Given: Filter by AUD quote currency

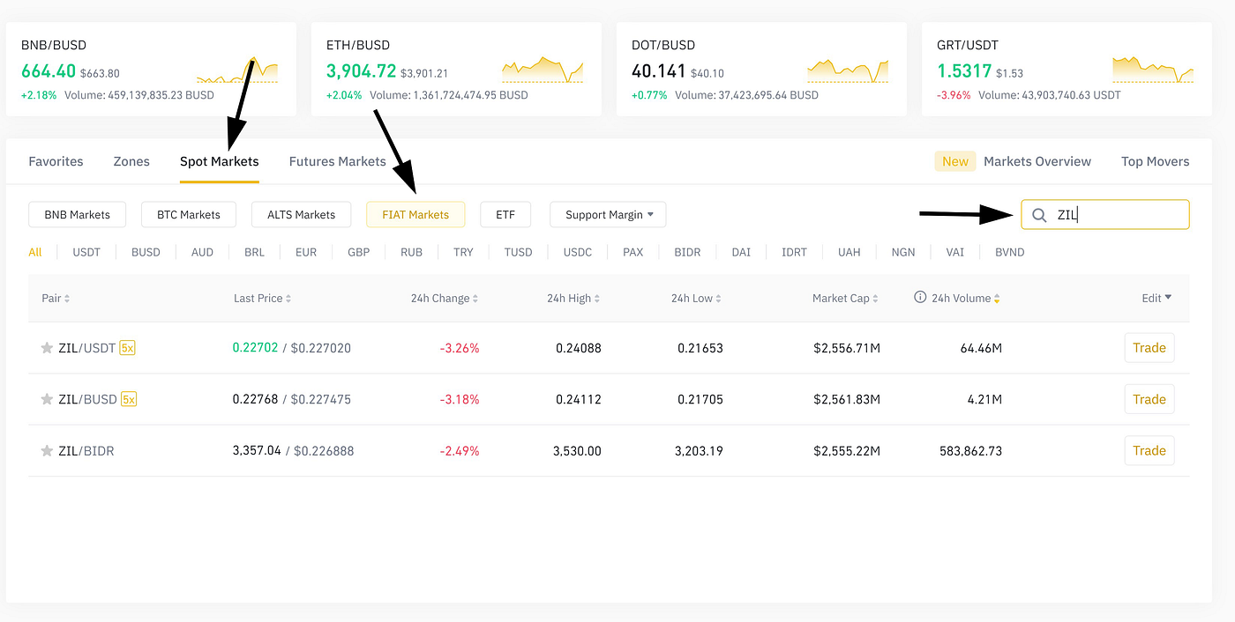Looking at the screenshot, I should point(202,252).
